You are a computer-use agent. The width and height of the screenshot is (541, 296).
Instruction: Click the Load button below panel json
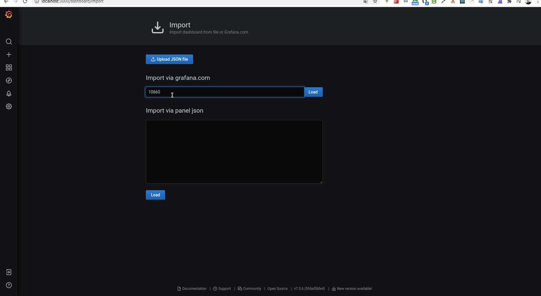click(155, 195)
